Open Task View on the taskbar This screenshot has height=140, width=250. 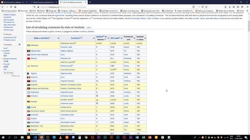[16, 137]
